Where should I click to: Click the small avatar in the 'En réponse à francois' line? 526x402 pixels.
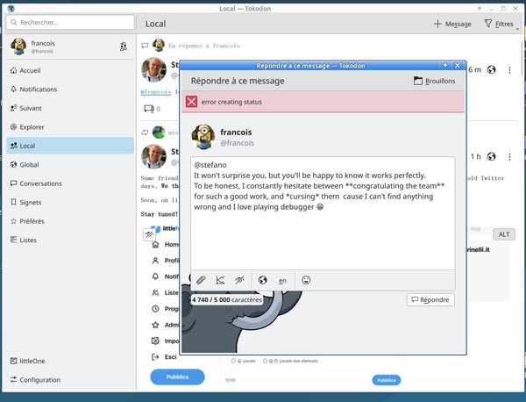click(159, 45)
